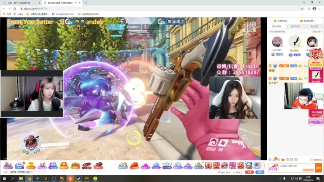Open emoji picker in chat toolbar
The width and height of the screenshot is (324, 182).
(270, 159)
